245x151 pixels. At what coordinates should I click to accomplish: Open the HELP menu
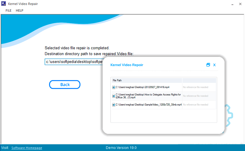19,10
